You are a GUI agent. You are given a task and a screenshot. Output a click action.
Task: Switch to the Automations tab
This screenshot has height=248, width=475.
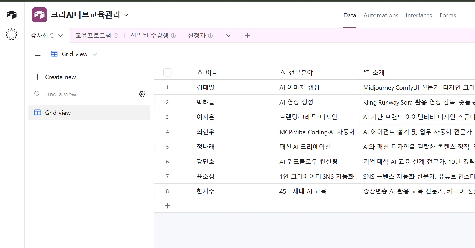pos(381,15)
